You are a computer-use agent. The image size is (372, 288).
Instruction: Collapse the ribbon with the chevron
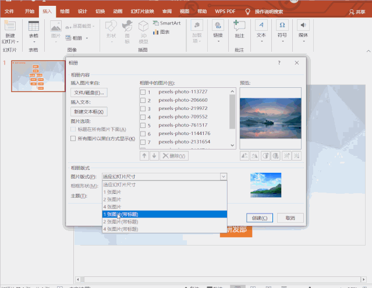(368, 51)
